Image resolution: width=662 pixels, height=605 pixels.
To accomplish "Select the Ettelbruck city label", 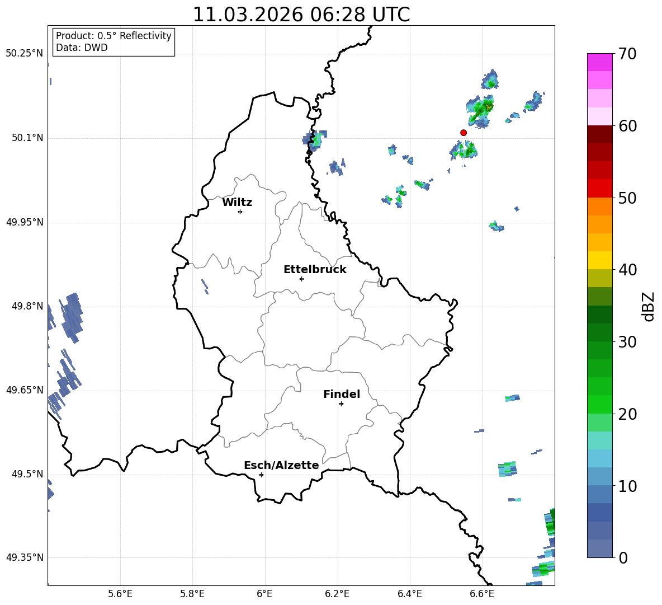I will pyautogui.click(x=315, y=270).
